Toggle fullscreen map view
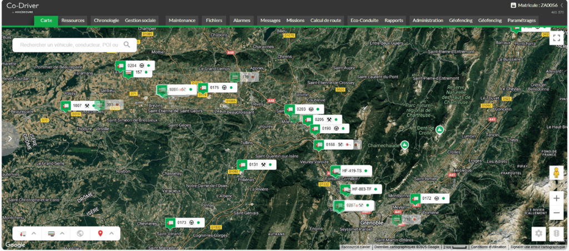 [556, 38]
